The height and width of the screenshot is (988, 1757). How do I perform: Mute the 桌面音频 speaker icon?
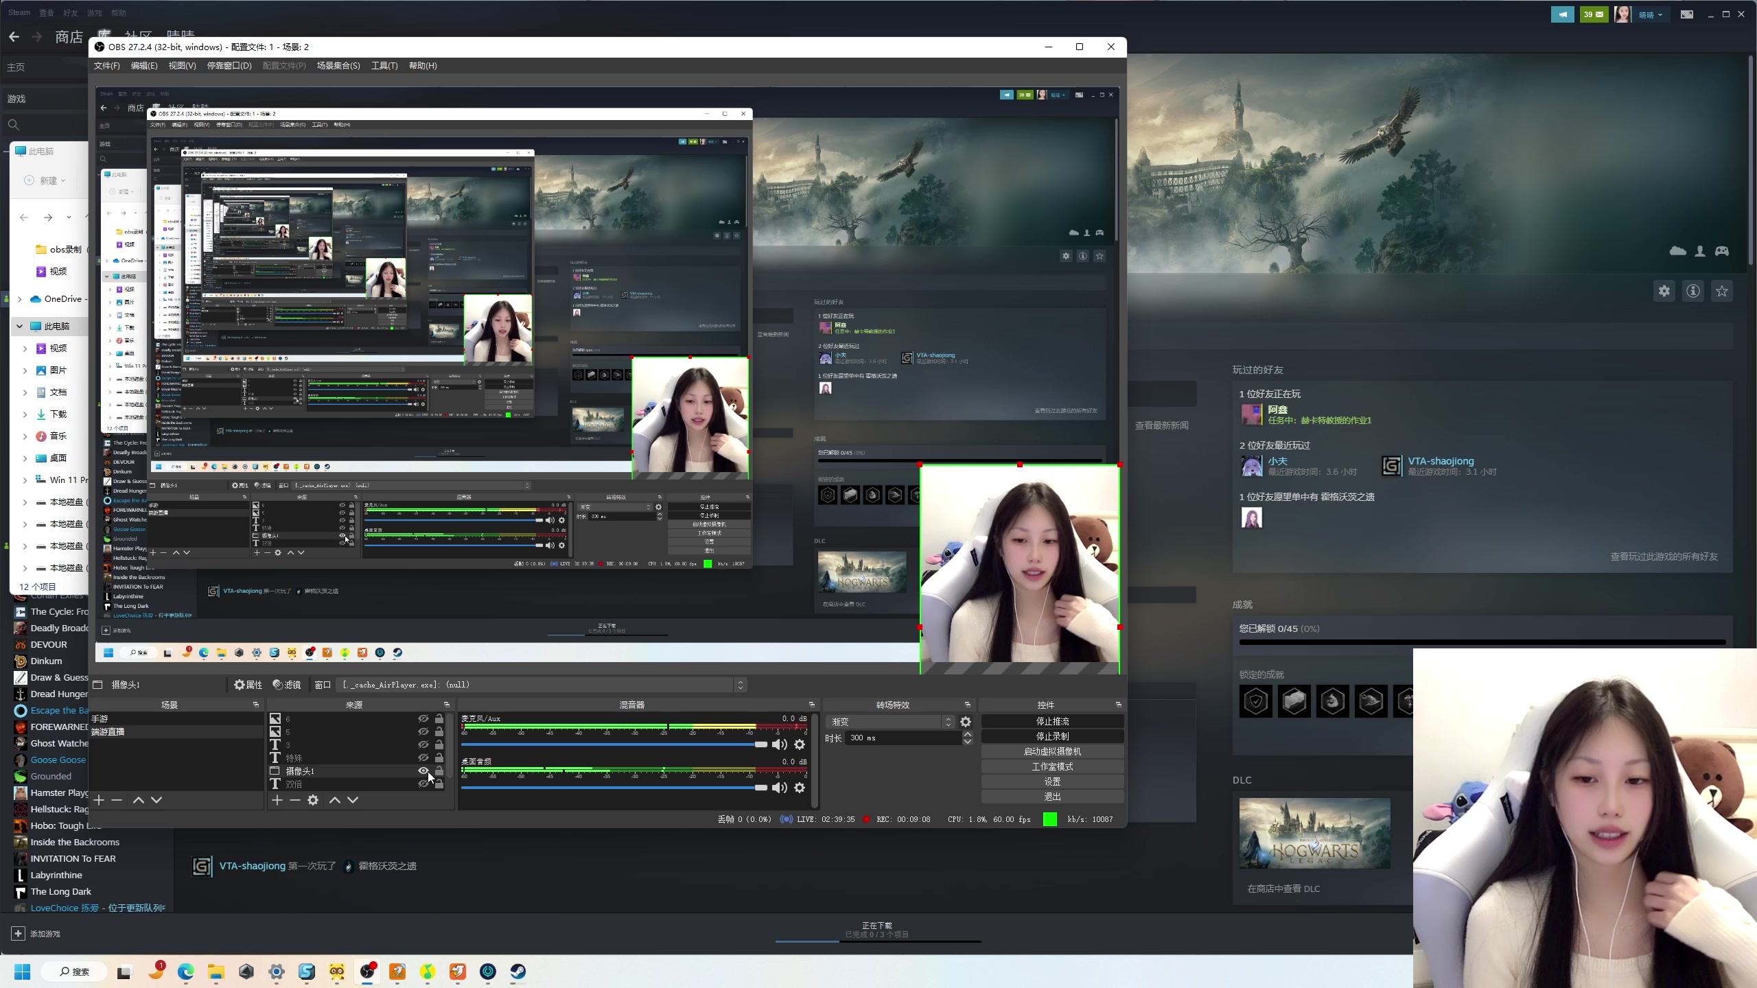click(779, 788)
